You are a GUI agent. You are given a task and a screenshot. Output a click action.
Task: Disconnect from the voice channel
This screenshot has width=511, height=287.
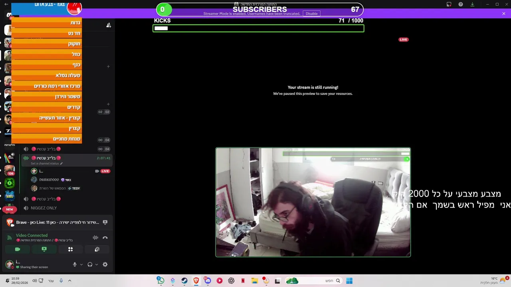[105, 238]
